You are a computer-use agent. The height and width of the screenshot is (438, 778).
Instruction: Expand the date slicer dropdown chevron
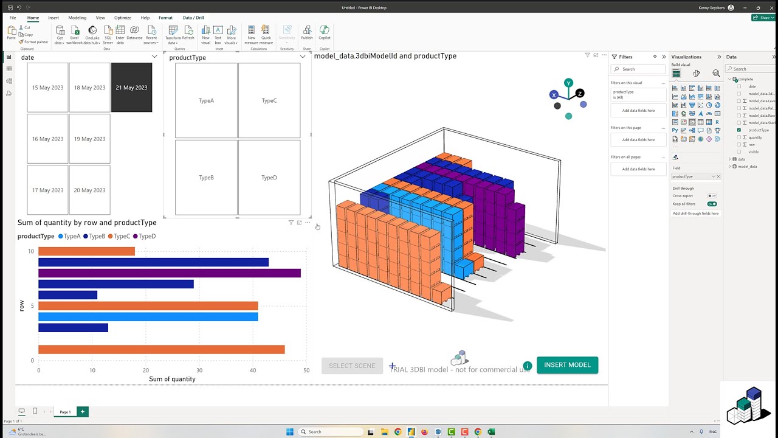point(154,57)
